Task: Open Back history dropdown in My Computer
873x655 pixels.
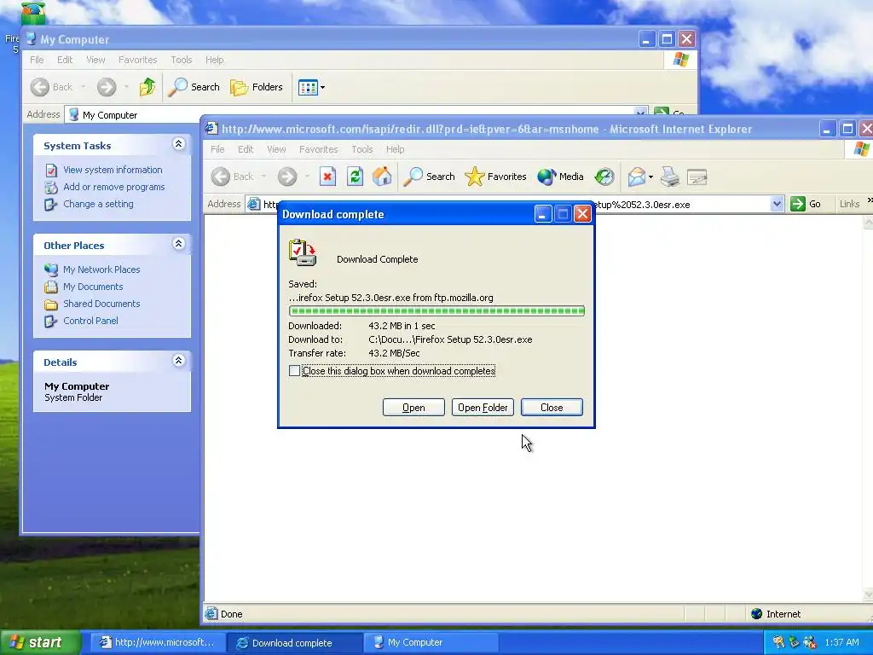Action: point(83,87)
